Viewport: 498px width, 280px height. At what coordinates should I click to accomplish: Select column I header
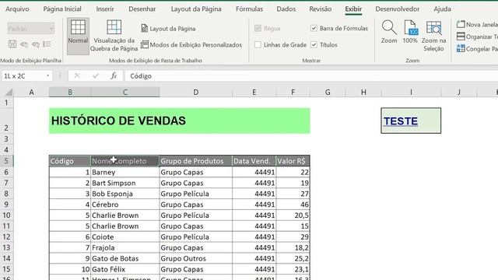(x=411, y=92)
